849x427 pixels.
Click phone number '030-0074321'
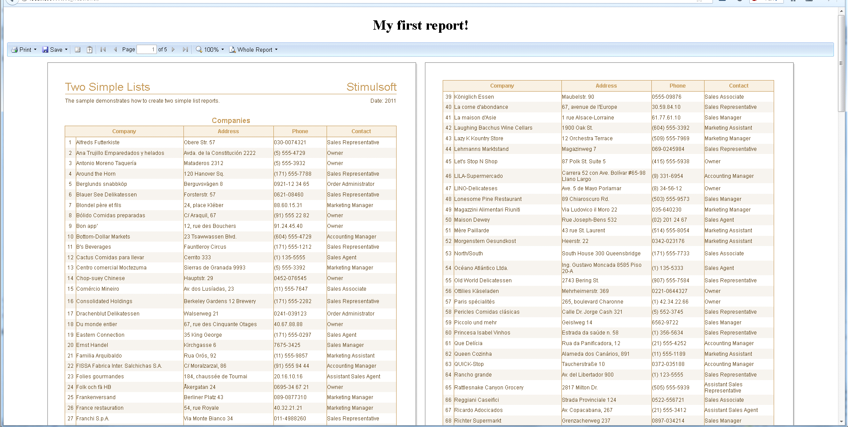pos(290,142)
